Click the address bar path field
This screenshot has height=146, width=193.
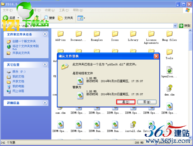coord(95,26)
